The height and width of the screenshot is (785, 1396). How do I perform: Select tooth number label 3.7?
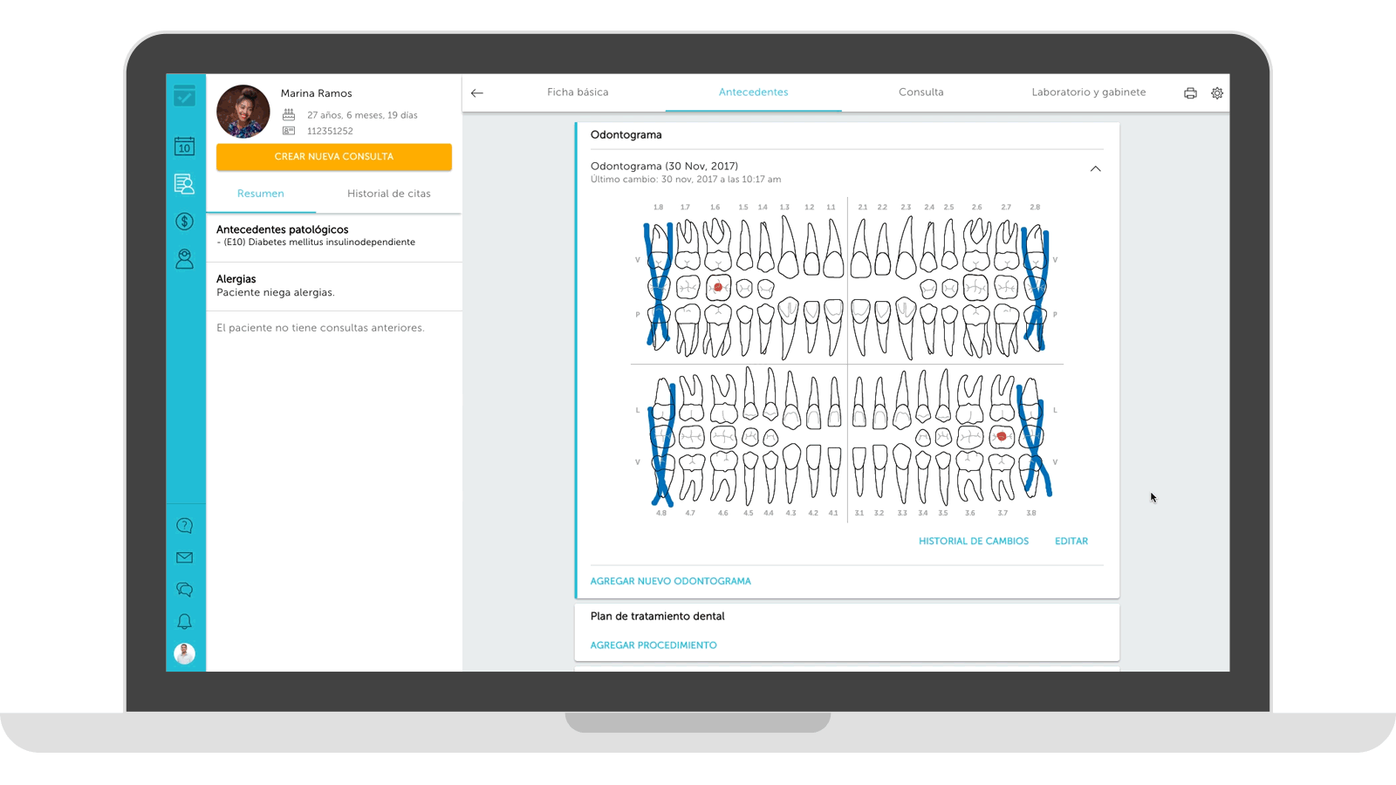click(1003, 514)
